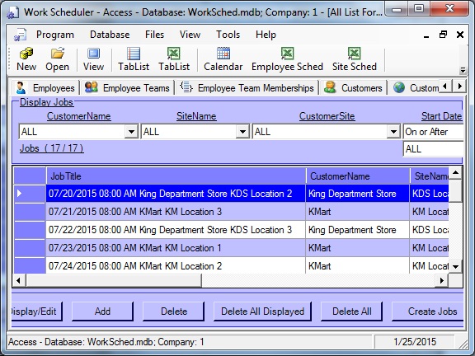Image resolution: width=475 pixels, height=356 pixels.
Task: Select row '07/21/2015 08:00 AM KMart KM Location 3'
Action: [176, 212]
